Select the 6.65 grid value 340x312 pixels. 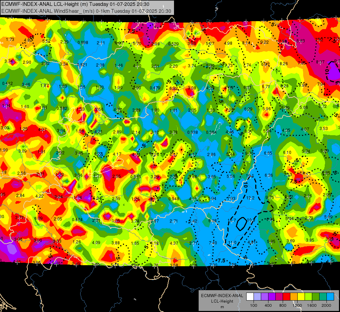pos(268,153)
